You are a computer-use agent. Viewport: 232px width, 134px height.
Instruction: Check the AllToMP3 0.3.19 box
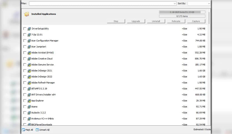pos(25,89)
